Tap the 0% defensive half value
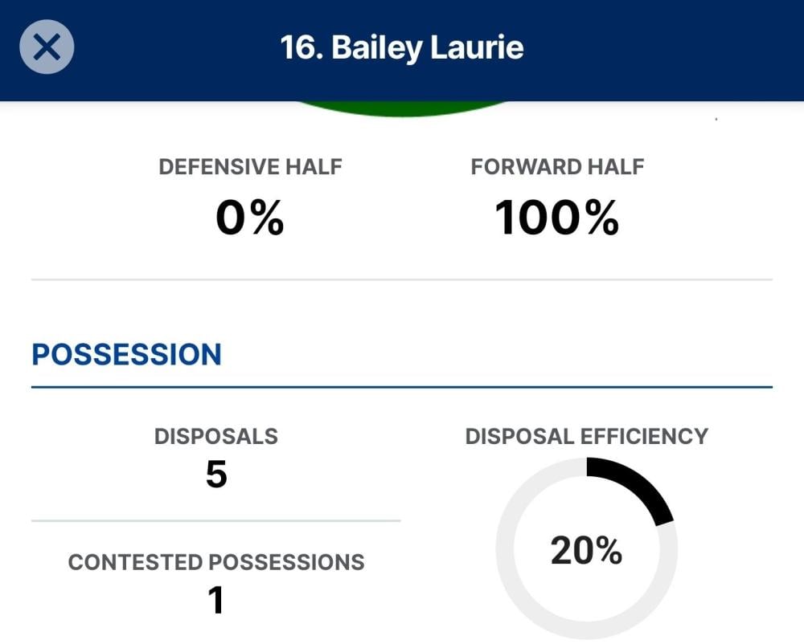 250,218
